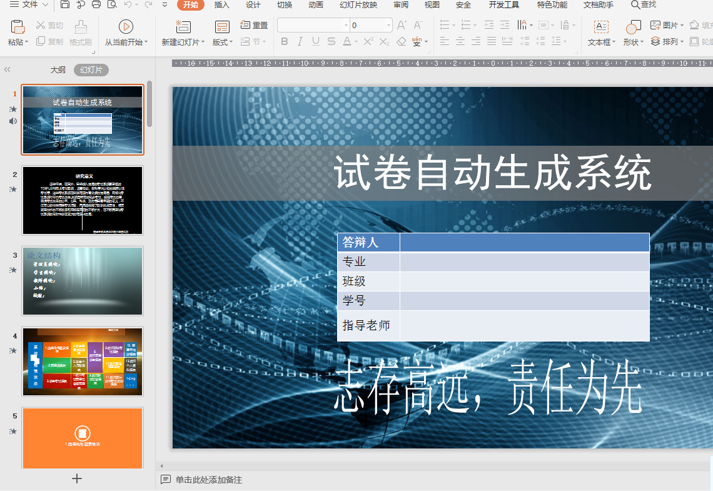Image resolution: width=713 pixels, height=491 pixels.
Task: Toggle Underline formatting
Action: [x=316, y=41]
